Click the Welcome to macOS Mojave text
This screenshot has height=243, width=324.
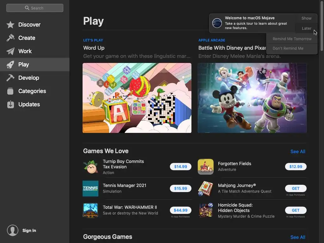click(250, 18)
